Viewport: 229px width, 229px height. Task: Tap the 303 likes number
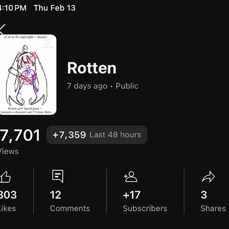pos(8,195)
